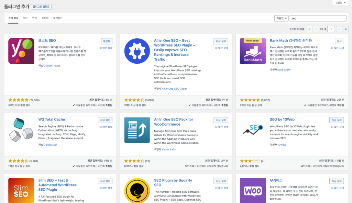Click the 요스트 SEO star rating
The image size is (352, 203).
pos(19,100)
